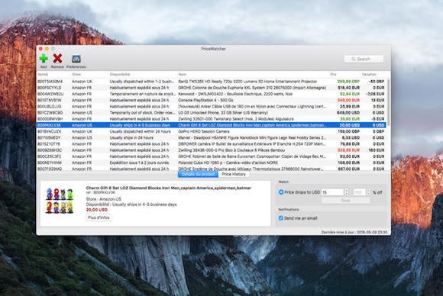Click the Dernière mise à jour status text
443x296 pixels.
tap(354, 232)
